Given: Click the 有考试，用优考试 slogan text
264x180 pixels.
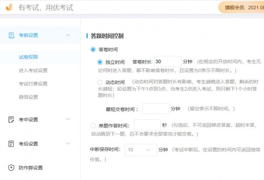Looking at the screenshot, I should [x=46, y=8].
